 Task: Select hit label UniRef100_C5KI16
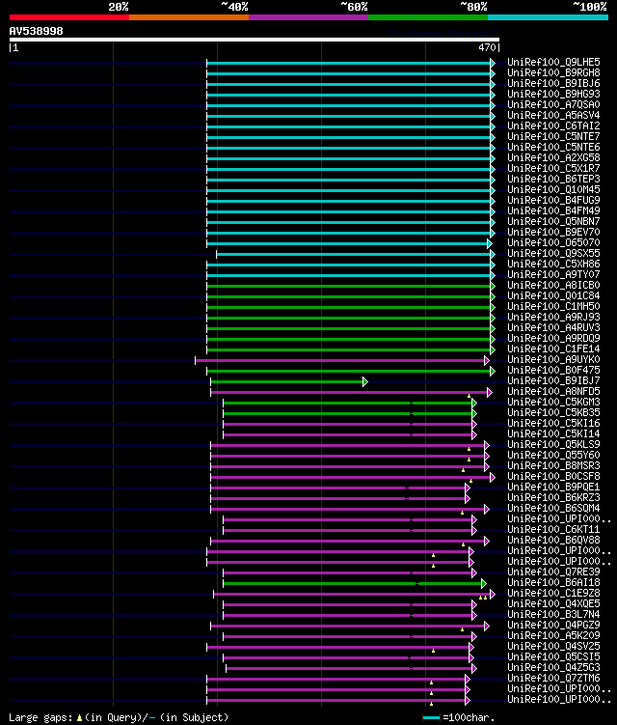pos(553,424)
